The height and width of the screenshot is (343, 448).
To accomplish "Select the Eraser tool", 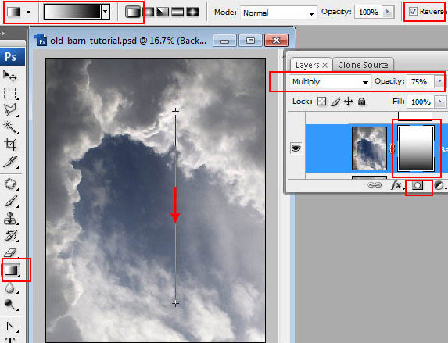I will [10, 252].
